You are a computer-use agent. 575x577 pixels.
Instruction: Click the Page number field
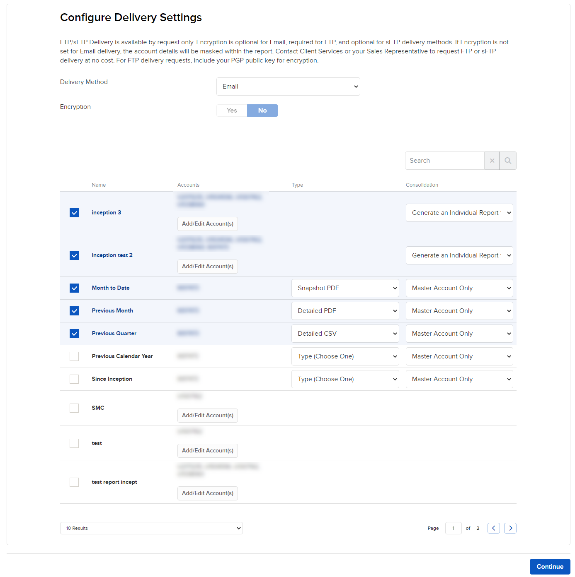click(453, 528)
